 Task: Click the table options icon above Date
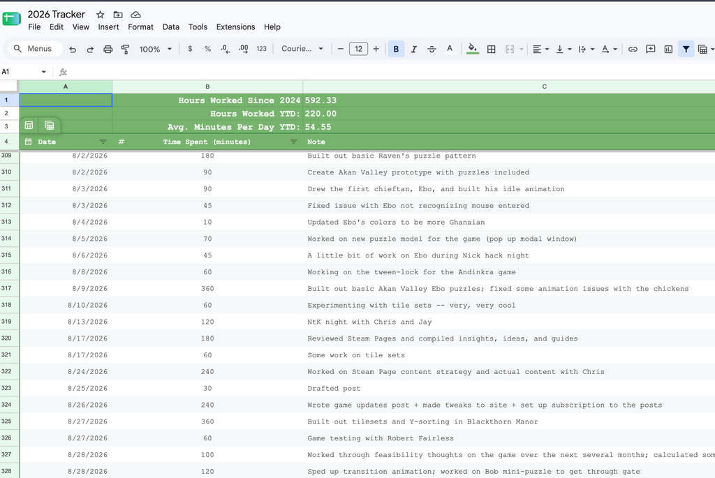coord(29,126)
